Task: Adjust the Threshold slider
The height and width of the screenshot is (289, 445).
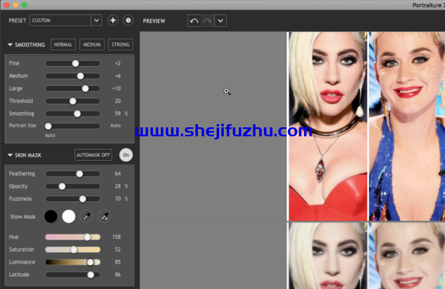Action: (x=73, y=101)
